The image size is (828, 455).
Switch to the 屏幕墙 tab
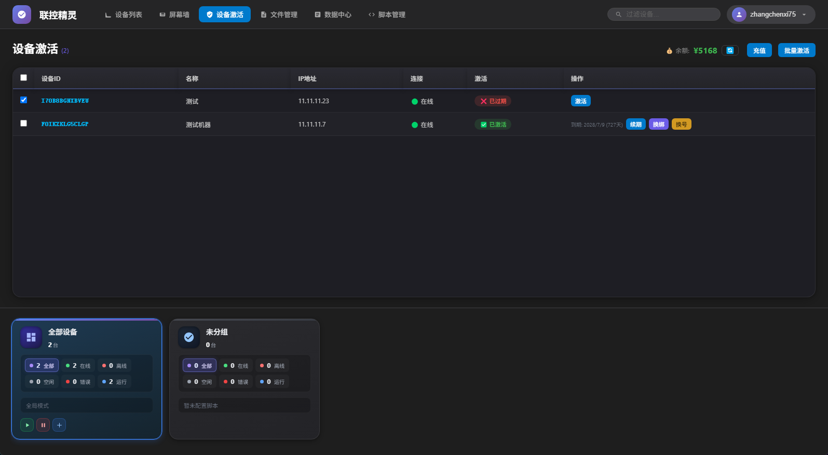point(174,15)
